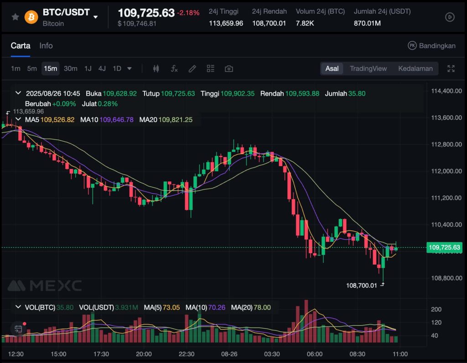Open the candlestick chart type icon
This screenshot has height=363, width=467.
[x=156, y=69]
